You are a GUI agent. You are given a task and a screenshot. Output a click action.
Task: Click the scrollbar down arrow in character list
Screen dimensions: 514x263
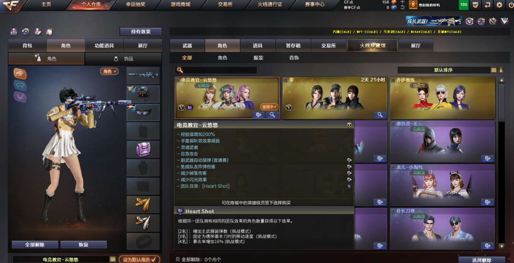pyautogui.click(x=501, y=246)
